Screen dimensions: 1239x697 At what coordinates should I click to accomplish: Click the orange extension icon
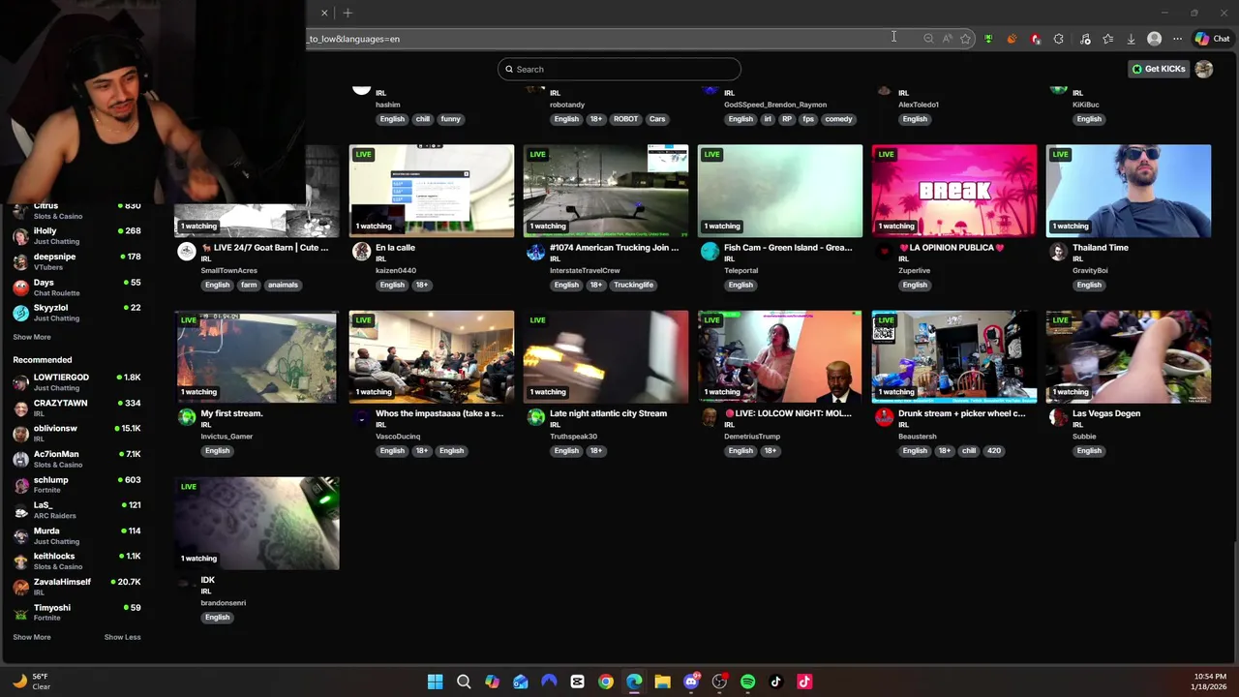coord(1012,39)
